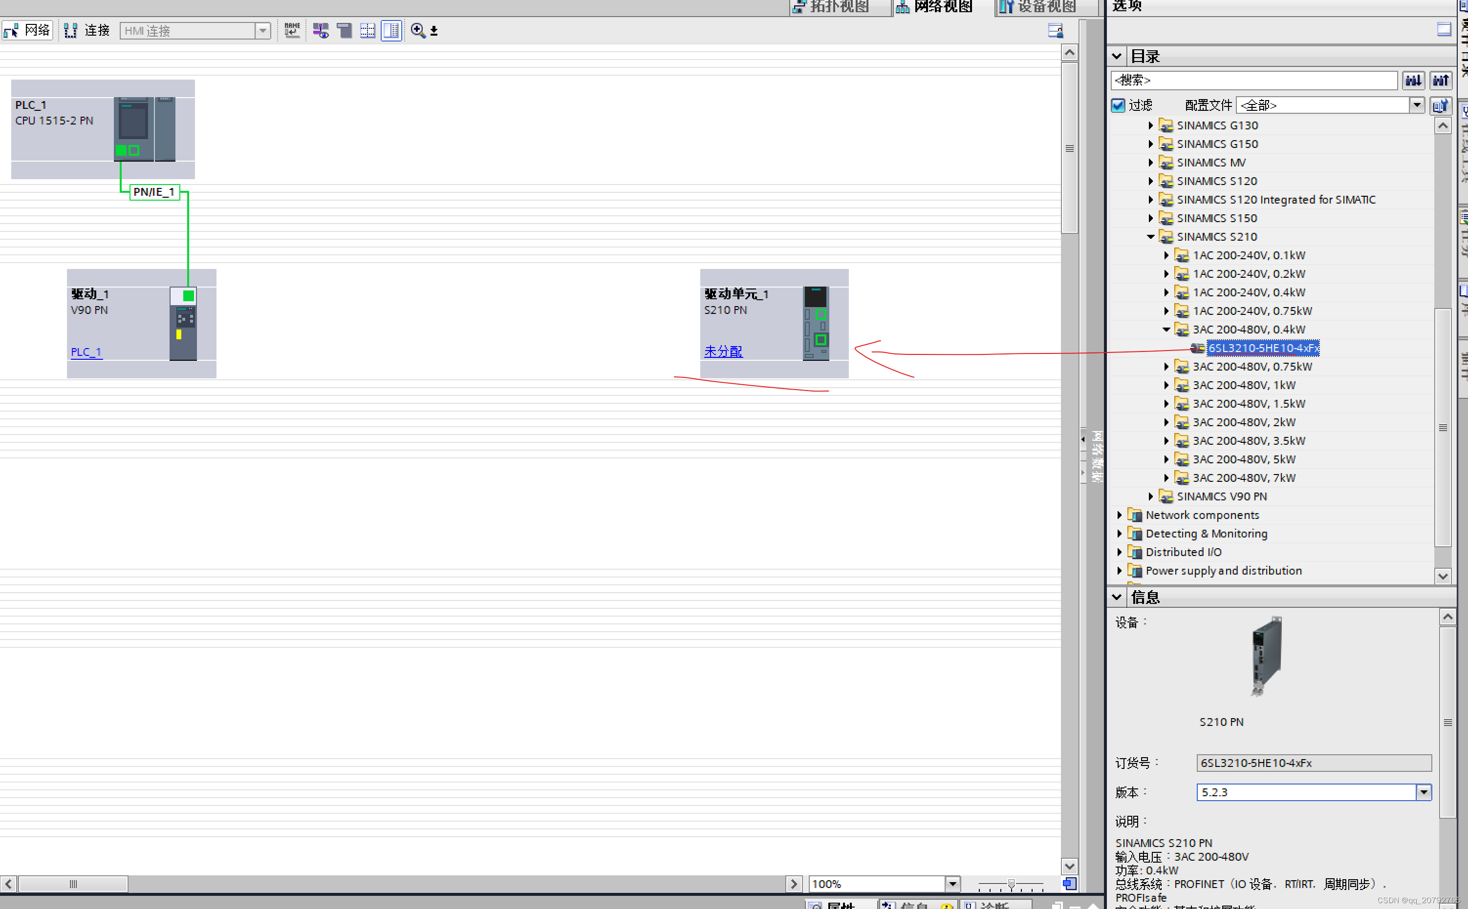Open the 版本 version 5.2.3 dropdown
The image size is (1468, 909).
tap(1423, 792)
